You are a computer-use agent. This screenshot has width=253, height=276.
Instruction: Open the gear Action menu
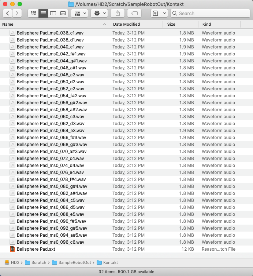coord(100,13)
